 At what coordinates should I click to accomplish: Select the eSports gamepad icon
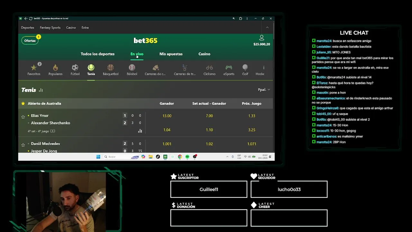pos(229,67)
